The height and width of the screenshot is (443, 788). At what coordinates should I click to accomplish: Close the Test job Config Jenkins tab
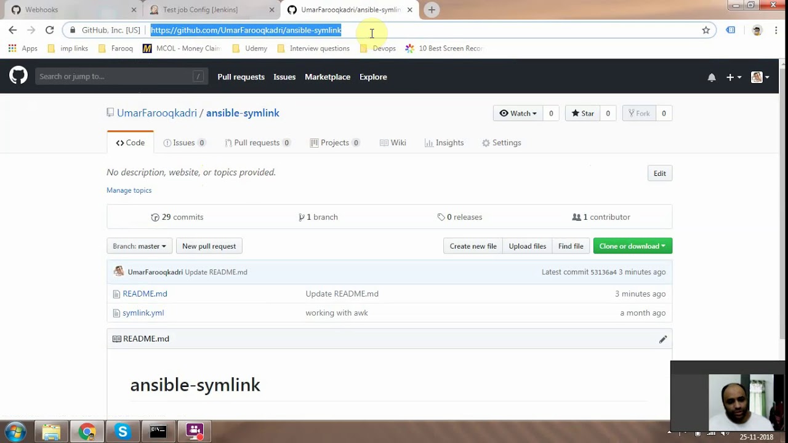(272, 10)
